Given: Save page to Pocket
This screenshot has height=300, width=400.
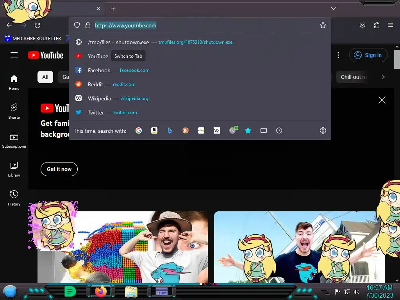Looking at the screenshot, I should pyautogui.click(x=362, y=25).
